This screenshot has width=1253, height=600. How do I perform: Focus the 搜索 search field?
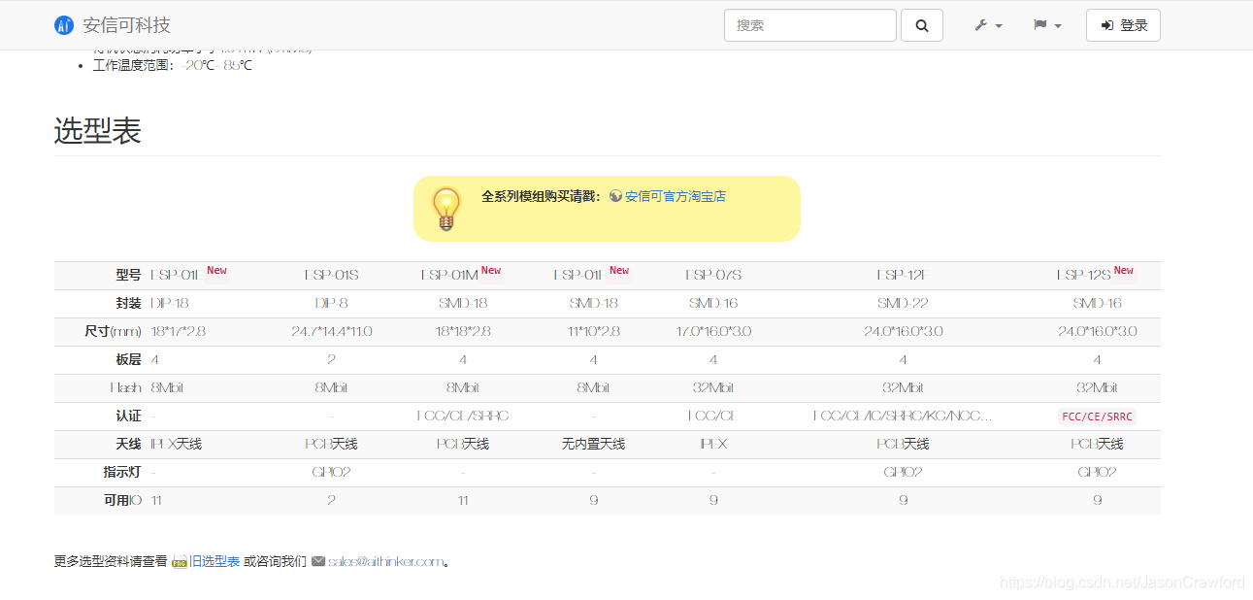[809, 25]
